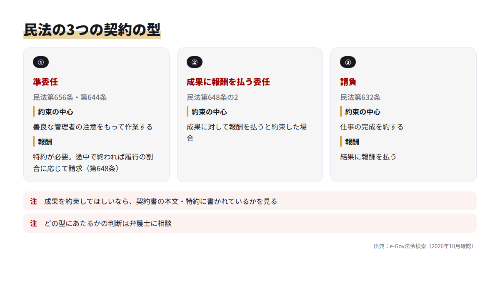Screen dimensions: 500x281
Task: Select the 請負 card heading
Action: [348, 82]
